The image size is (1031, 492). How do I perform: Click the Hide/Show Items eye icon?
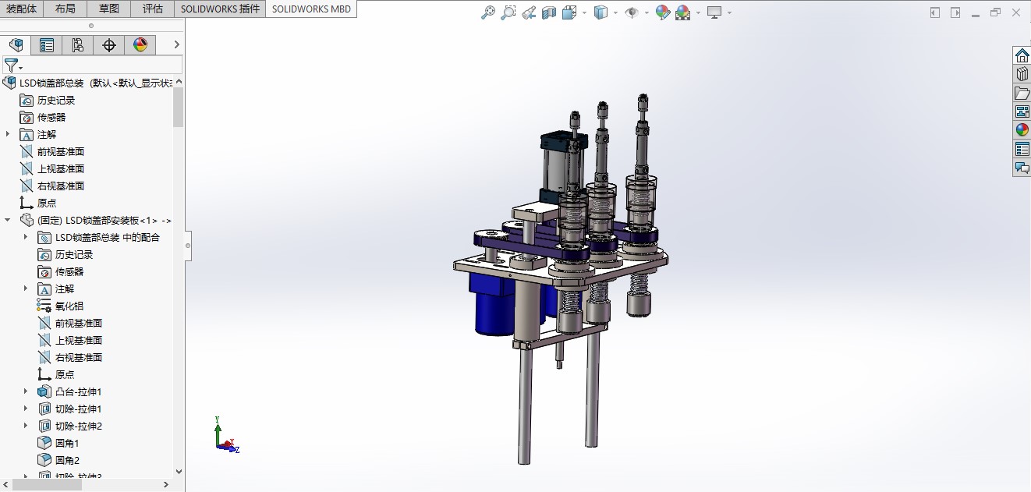[632, 12]
